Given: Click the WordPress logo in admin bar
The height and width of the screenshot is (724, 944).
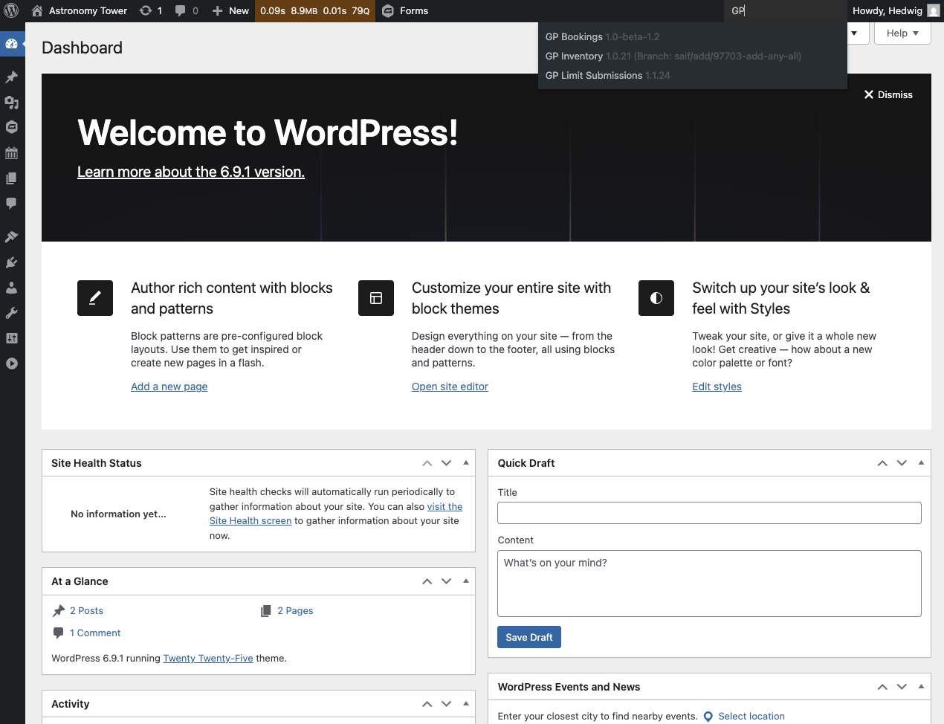Looking at the screenshot, I should (x=11, y=10).
